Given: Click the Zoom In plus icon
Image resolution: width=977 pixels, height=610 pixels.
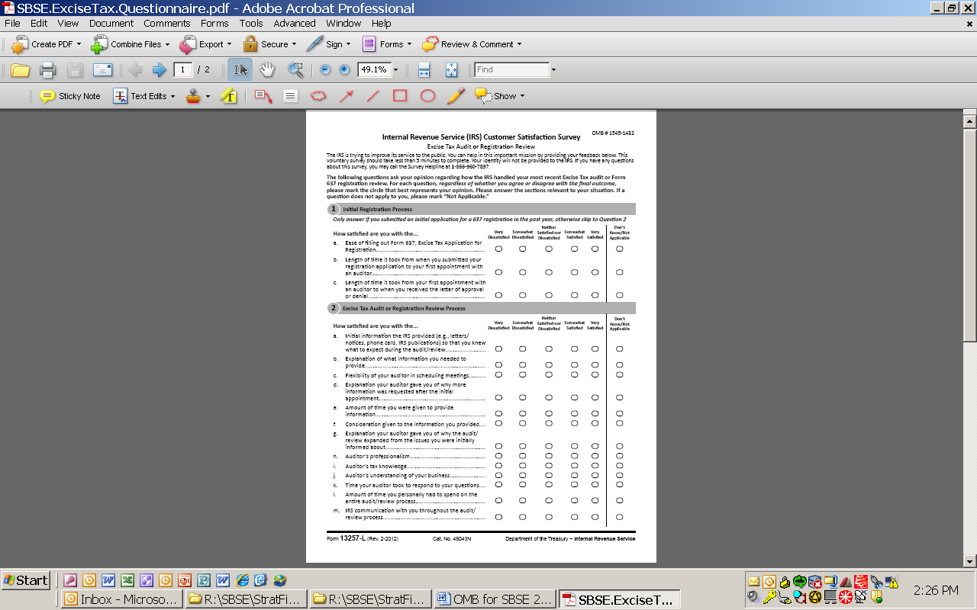Looking at the screenshot, I should coord(344,70).
